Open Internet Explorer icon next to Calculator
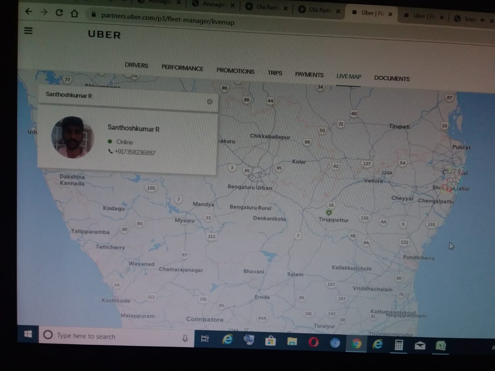This screenshot has width=495, height=371. coord(377,344)
